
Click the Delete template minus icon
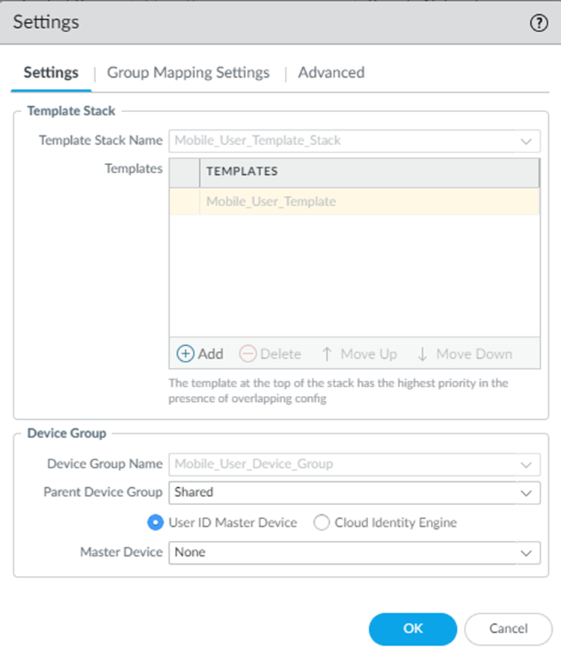(x=248, y=354)
